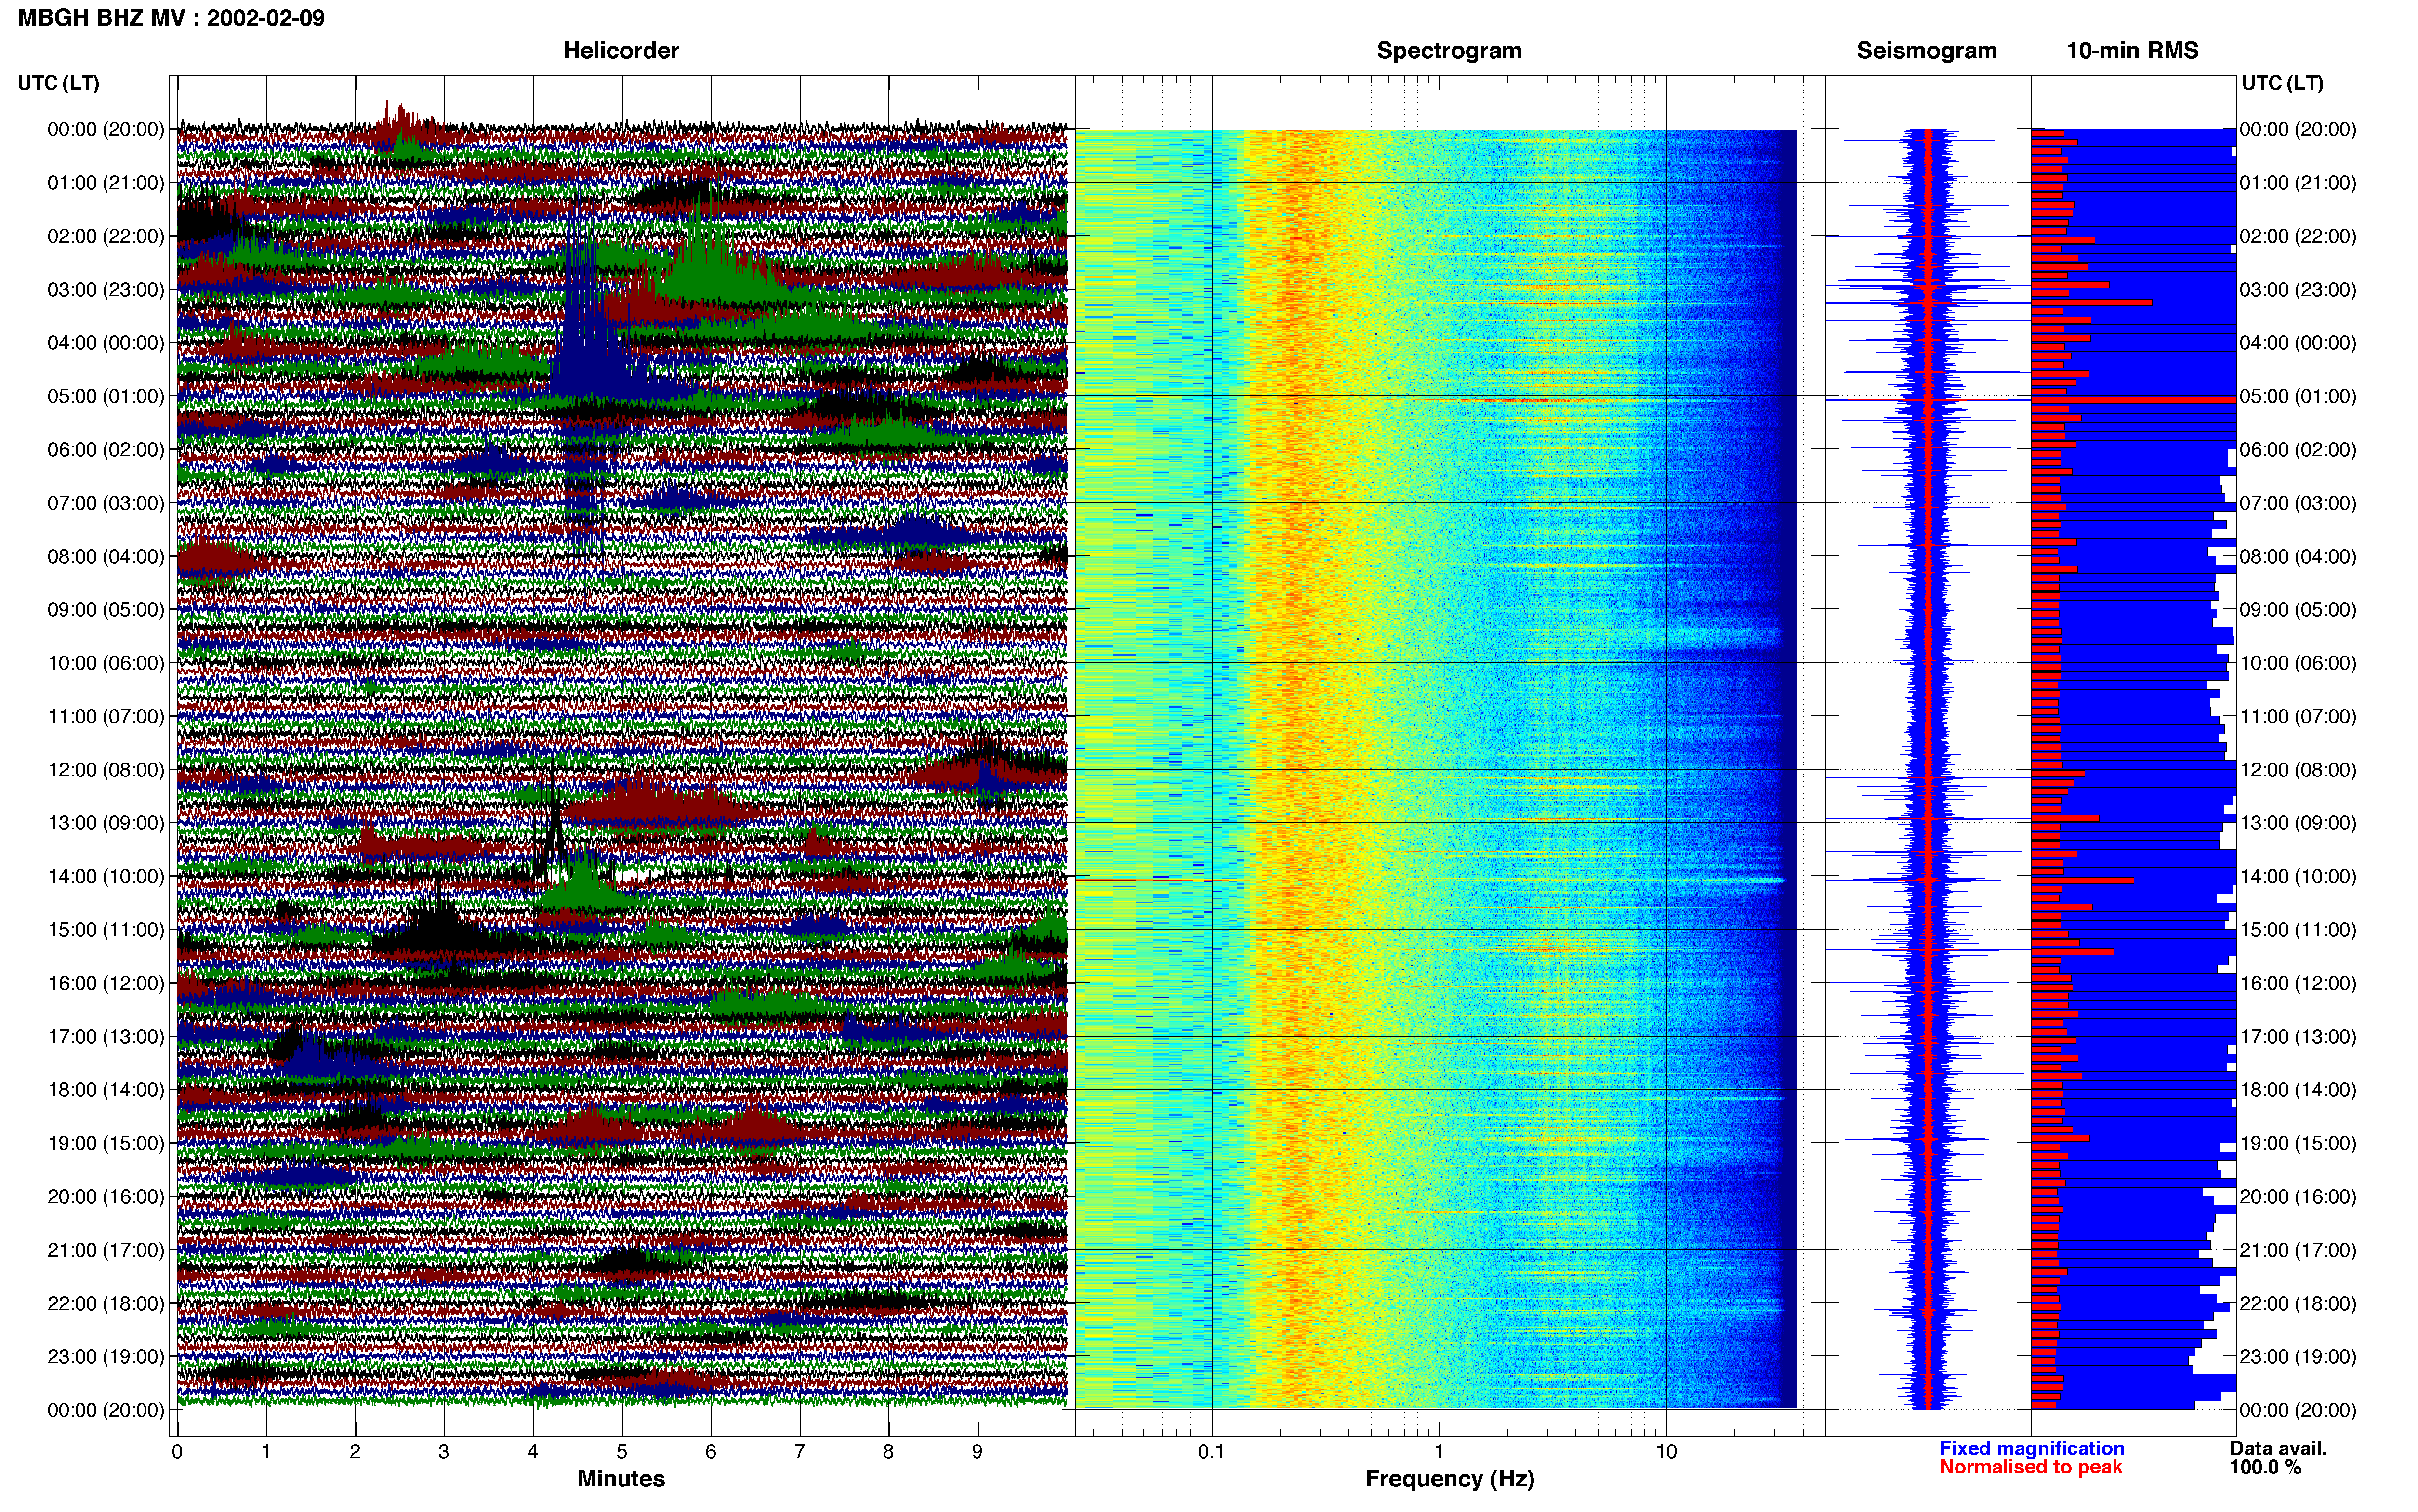Click the left 'UTC (LT)' axis label
The image size is (2418, 1512).
tap(58, 82)
